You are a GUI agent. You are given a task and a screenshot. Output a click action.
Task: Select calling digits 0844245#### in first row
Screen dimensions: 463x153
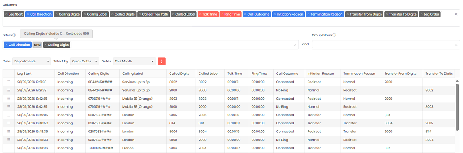(101, 82)
